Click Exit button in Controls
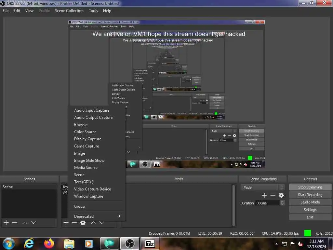333x250 pixels. pos(310,217)
